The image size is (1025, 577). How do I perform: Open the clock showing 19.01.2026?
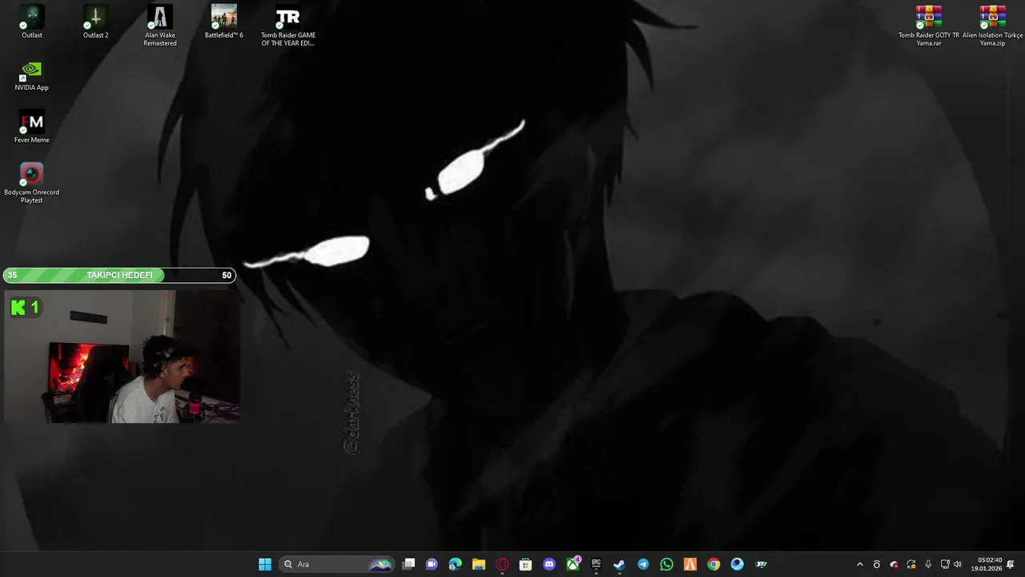pyautogui.click(x=986, y=564)
